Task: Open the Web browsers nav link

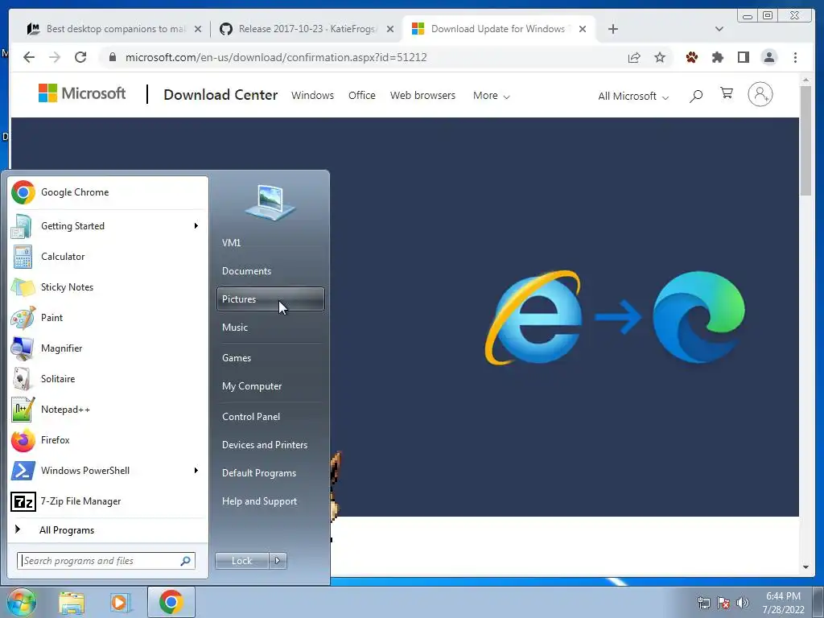Action: coord(422,96)
